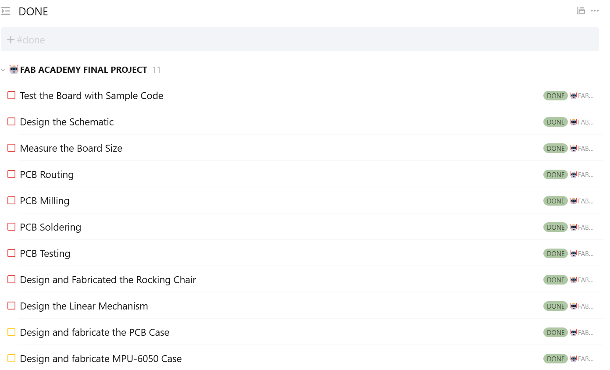Image resolution: width=610 pixels, height=370 pixels.
Task: Collapse the FAB ACADEMY FINAL PROJECT group
Action: click(4, 70)
